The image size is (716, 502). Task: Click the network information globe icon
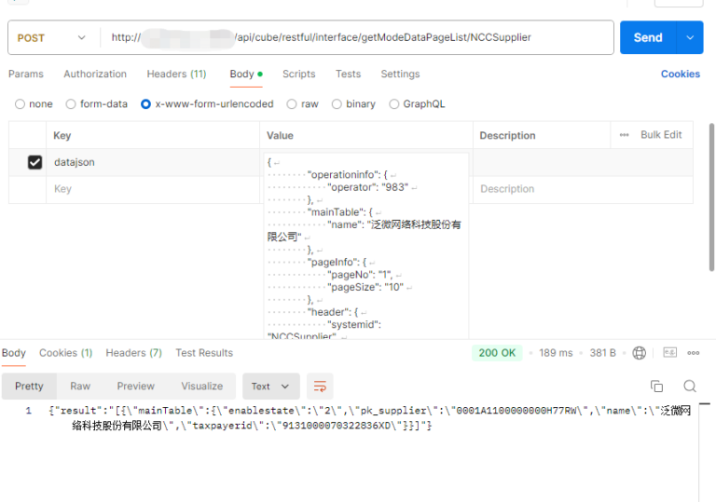(x=639, y=353)
